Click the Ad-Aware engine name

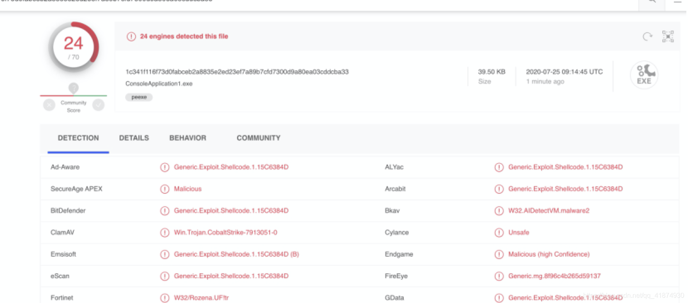pos(65,167)
